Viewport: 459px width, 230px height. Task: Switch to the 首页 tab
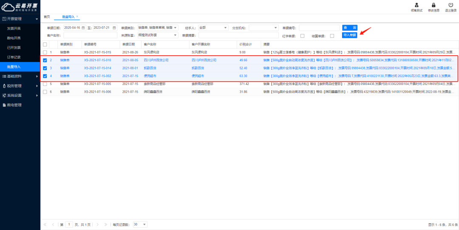(47, 17)
